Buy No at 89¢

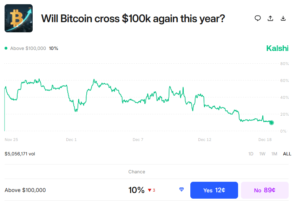click(264, 190)
